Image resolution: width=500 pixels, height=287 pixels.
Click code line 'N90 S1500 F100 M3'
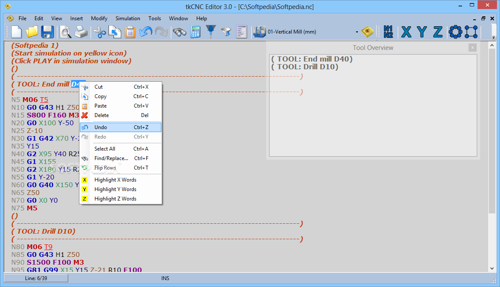47,262
